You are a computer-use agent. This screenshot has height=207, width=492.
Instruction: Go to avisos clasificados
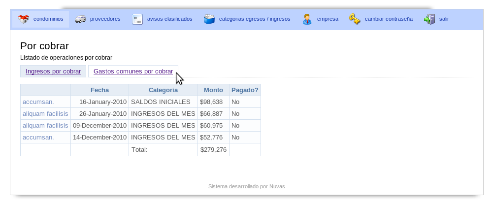[x=162, y=19]
